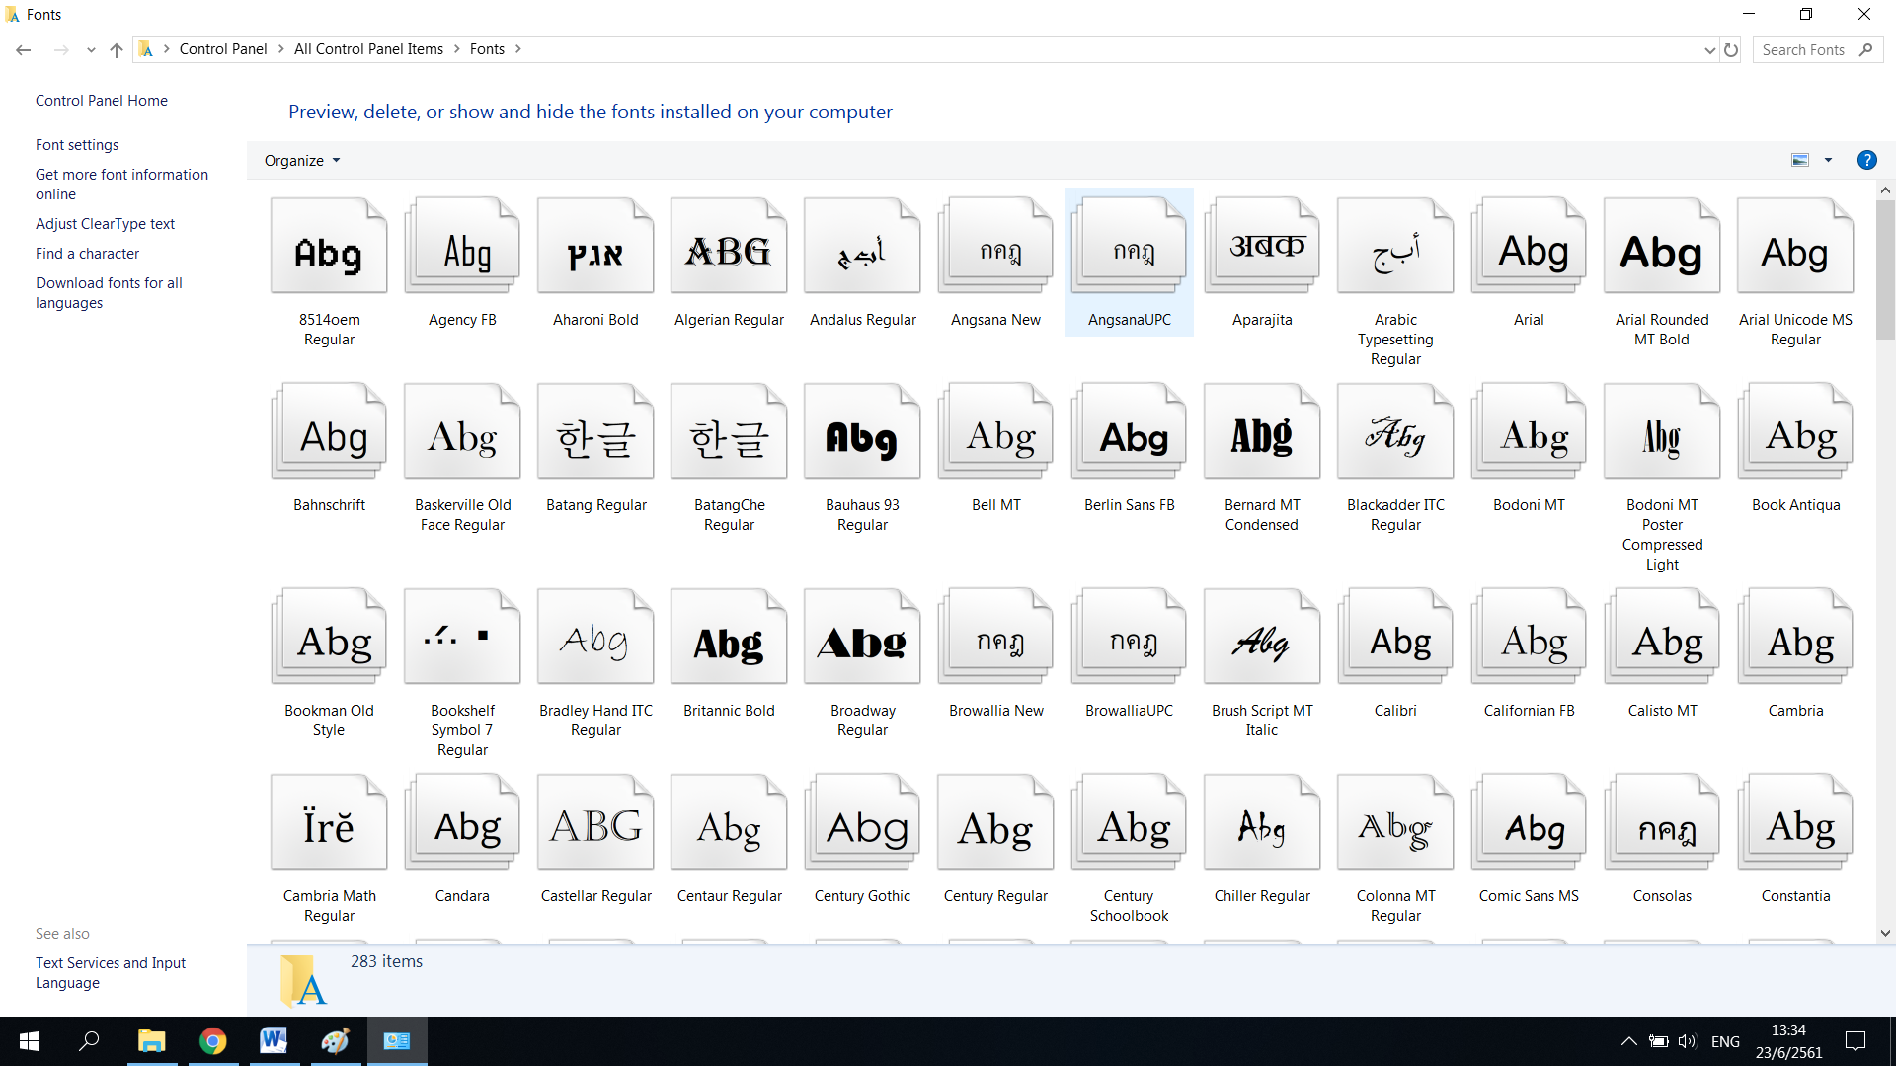Open Microsoft Word from taskbar

pyautogui.click(x=274, y=1041)
